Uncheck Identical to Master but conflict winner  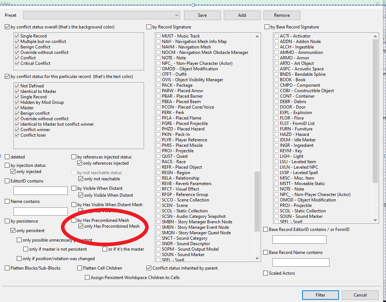pyautogui.click(x=17, y=124)
